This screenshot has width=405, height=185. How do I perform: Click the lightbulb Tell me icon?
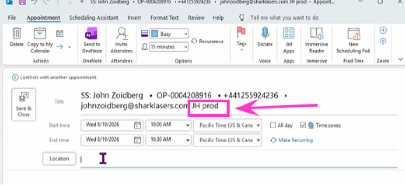click(242, 18)
